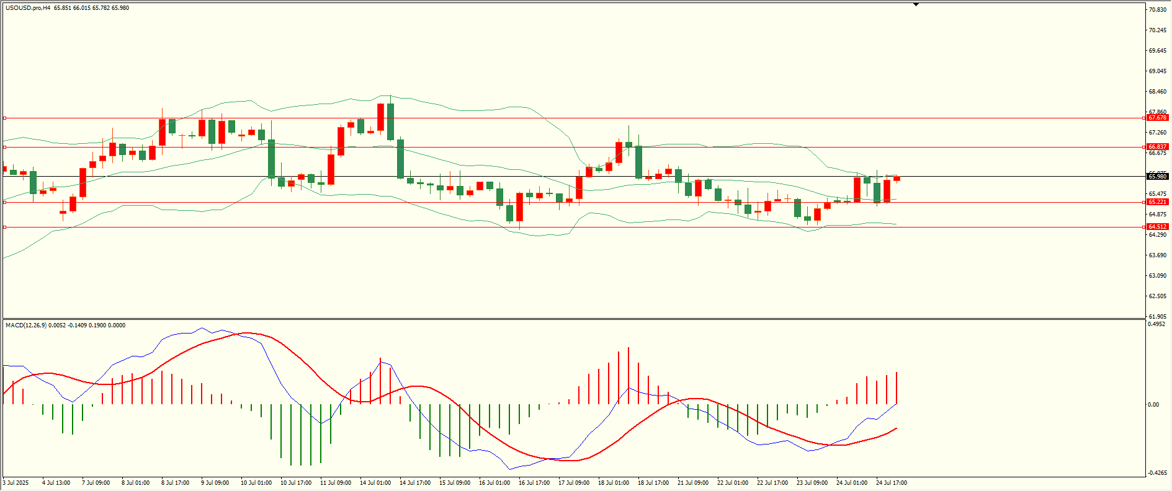
Task: Click the 18 Jul 01:00 time axis label
Action: click(614, 482)
